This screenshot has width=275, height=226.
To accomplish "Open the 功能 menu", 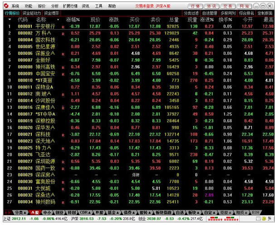I will 29,6.
